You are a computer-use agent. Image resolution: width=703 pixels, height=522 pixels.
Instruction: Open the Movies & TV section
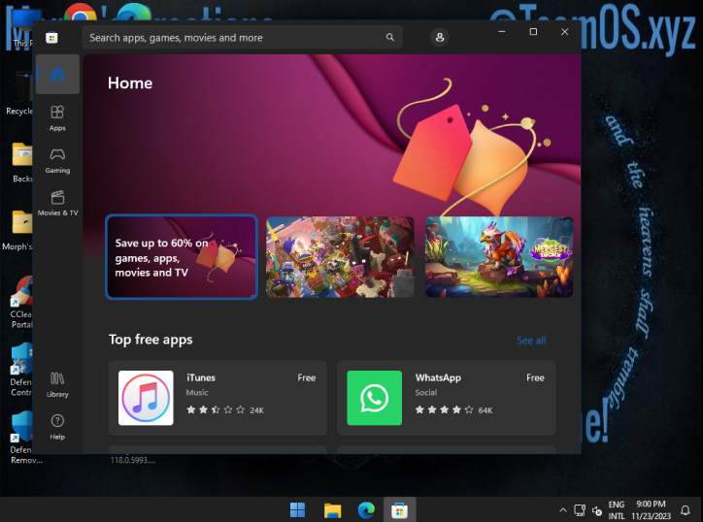(57, 203)
